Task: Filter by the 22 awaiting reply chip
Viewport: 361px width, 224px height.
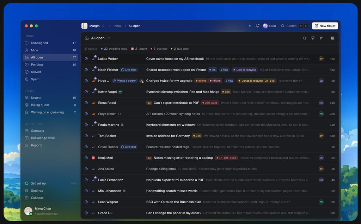Action: tap(114, 49)
